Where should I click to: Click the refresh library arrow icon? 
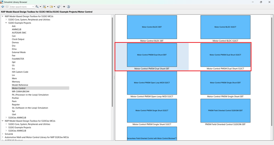click(x=59, y=7)
